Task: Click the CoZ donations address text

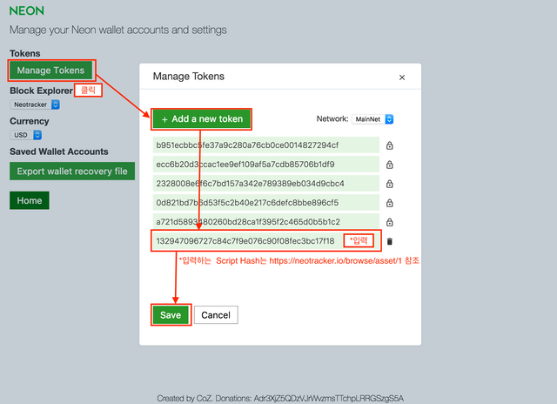Action: 329,398
